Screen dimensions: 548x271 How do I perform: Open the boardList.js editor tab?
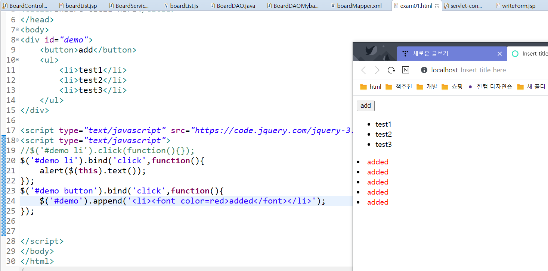coord(180,6)
